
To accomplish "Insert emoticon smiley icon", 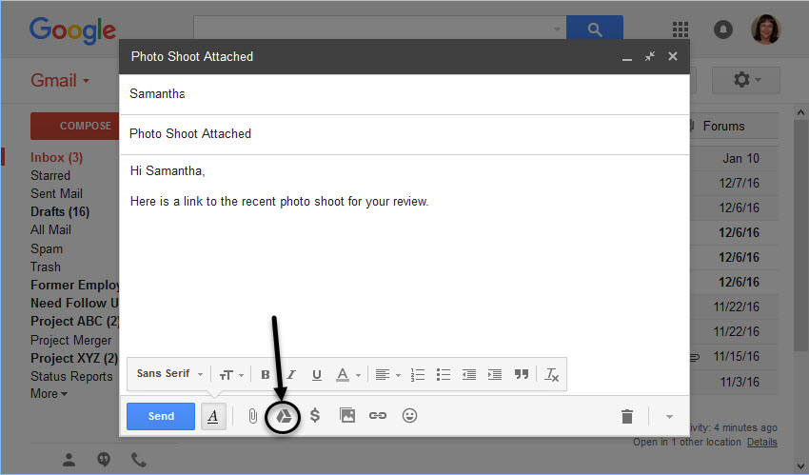I will pyautogui.click(x=409, y=415).
